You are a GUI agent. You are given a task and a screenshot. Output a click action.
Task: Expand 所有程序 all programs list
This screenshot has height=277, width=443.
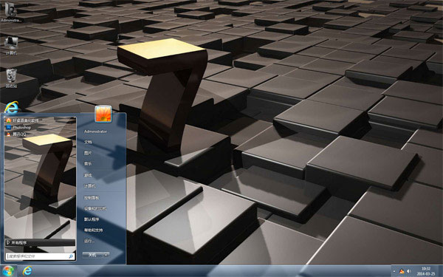40,242
